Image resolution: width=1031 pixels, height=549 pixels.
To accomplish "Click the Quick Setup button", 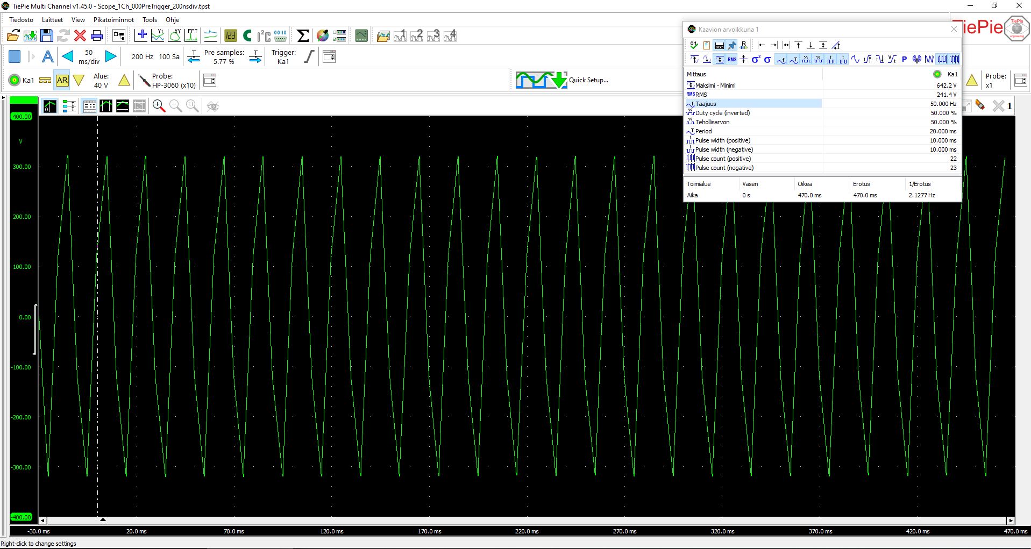I will tap(562, 80).
